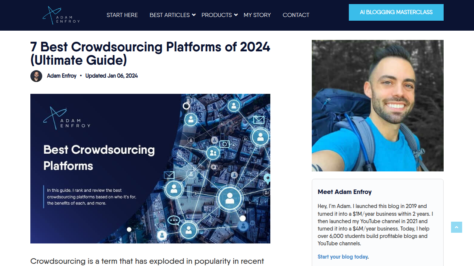Screen dimensions: 474x266
Task: Click the Updated Jan 06, 2024 date
Action: pos(111,76)
